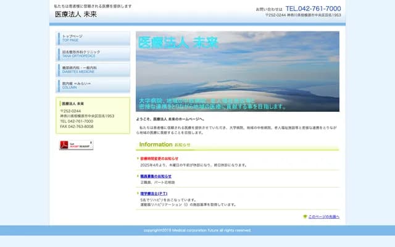Image resolution: width=395 pixels, height=247 pixels.
Task: Click the 医療法人 未来 heading in address box
Action: click(73, 104)
